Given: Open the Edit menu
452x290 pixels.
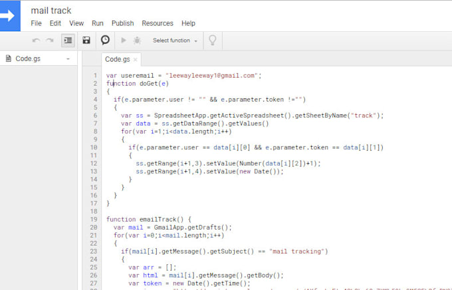Looking at the screenshot, I should pyautogui.click(x=55, y=23).
